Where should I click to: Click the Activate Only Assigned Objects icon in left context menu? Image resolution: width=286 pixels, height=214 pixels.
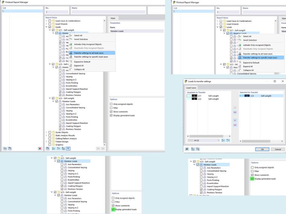tap(71, 44)
